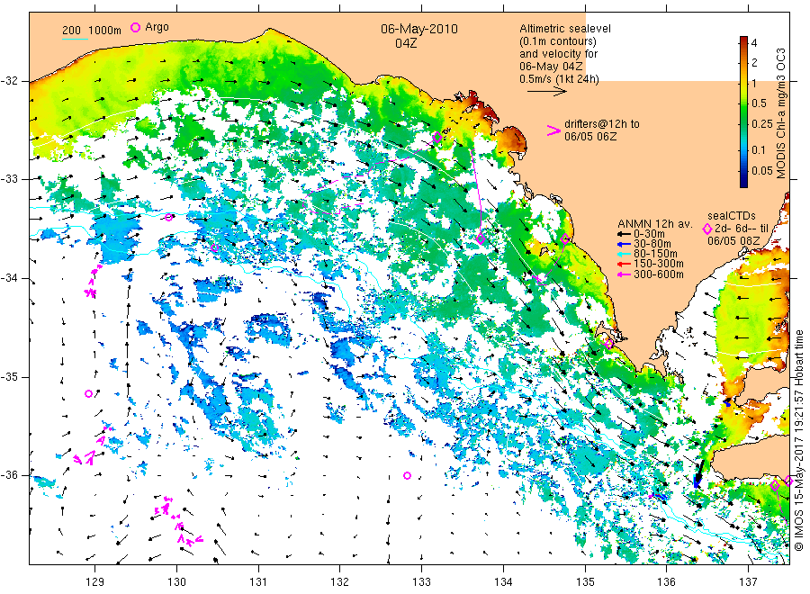Click the Argo float circle near 130.5°E, 33.7°S

pyautogui.click(x=215, y=247)
